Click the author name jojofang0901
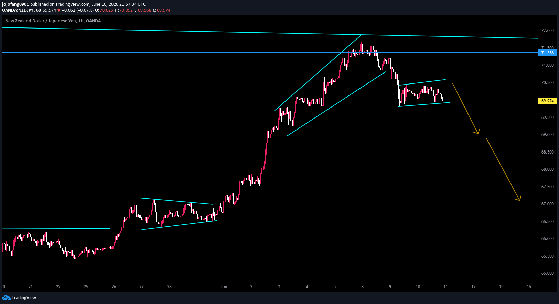This screenshot has height=304, width=559. [x=15, y=4]
